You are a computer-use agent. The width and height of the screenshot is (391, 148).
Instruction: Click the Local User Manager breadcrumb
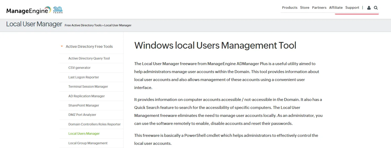click(x=118, y=25)
